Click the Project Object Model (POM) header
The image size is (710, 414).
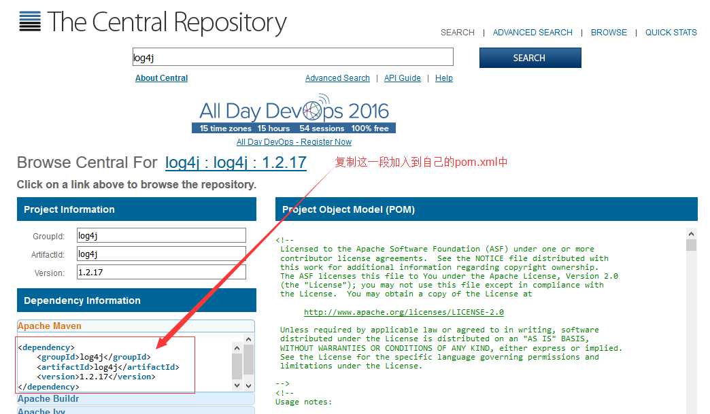click(486, 209)
